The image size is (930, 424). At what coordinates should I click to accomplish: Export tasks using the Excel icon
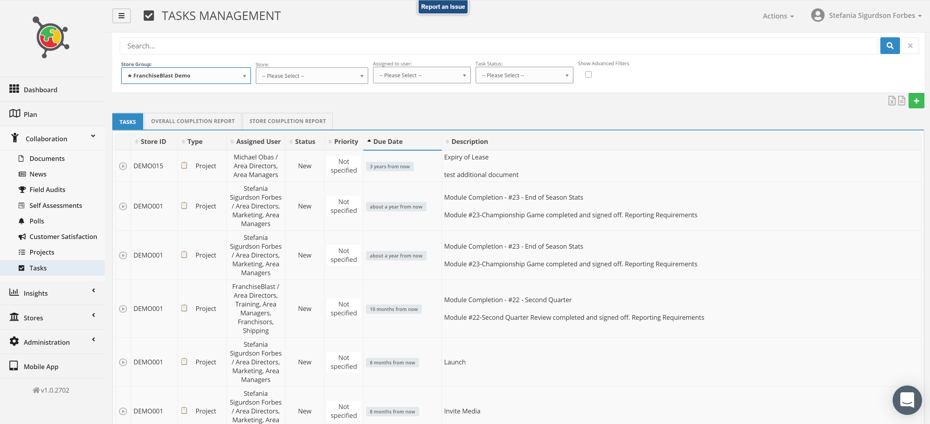[891, 101]
